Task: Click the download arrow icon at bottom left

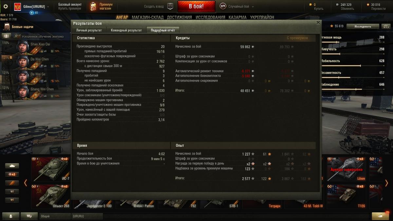Action: tap(10, 216)
